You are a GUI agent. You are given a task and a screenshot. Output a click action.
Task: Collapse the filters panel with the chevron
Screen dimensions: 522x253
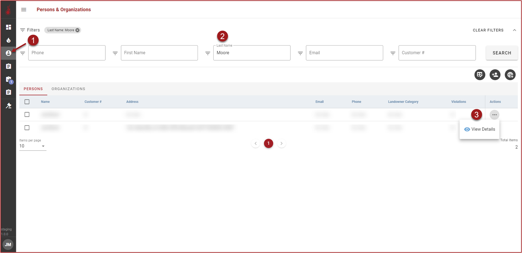(514, 30)
